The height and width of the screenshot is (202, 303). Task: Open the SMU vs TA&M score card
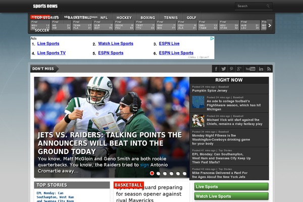coord(208,25)
